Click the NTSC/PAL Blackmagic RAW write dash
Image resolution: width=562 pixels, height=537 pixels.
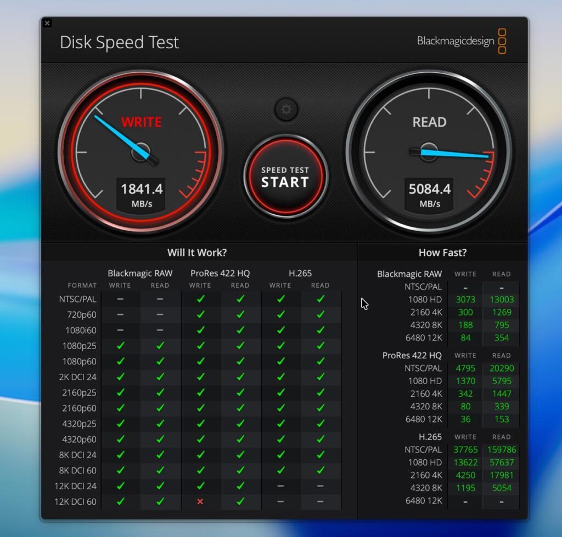point(120,299)
